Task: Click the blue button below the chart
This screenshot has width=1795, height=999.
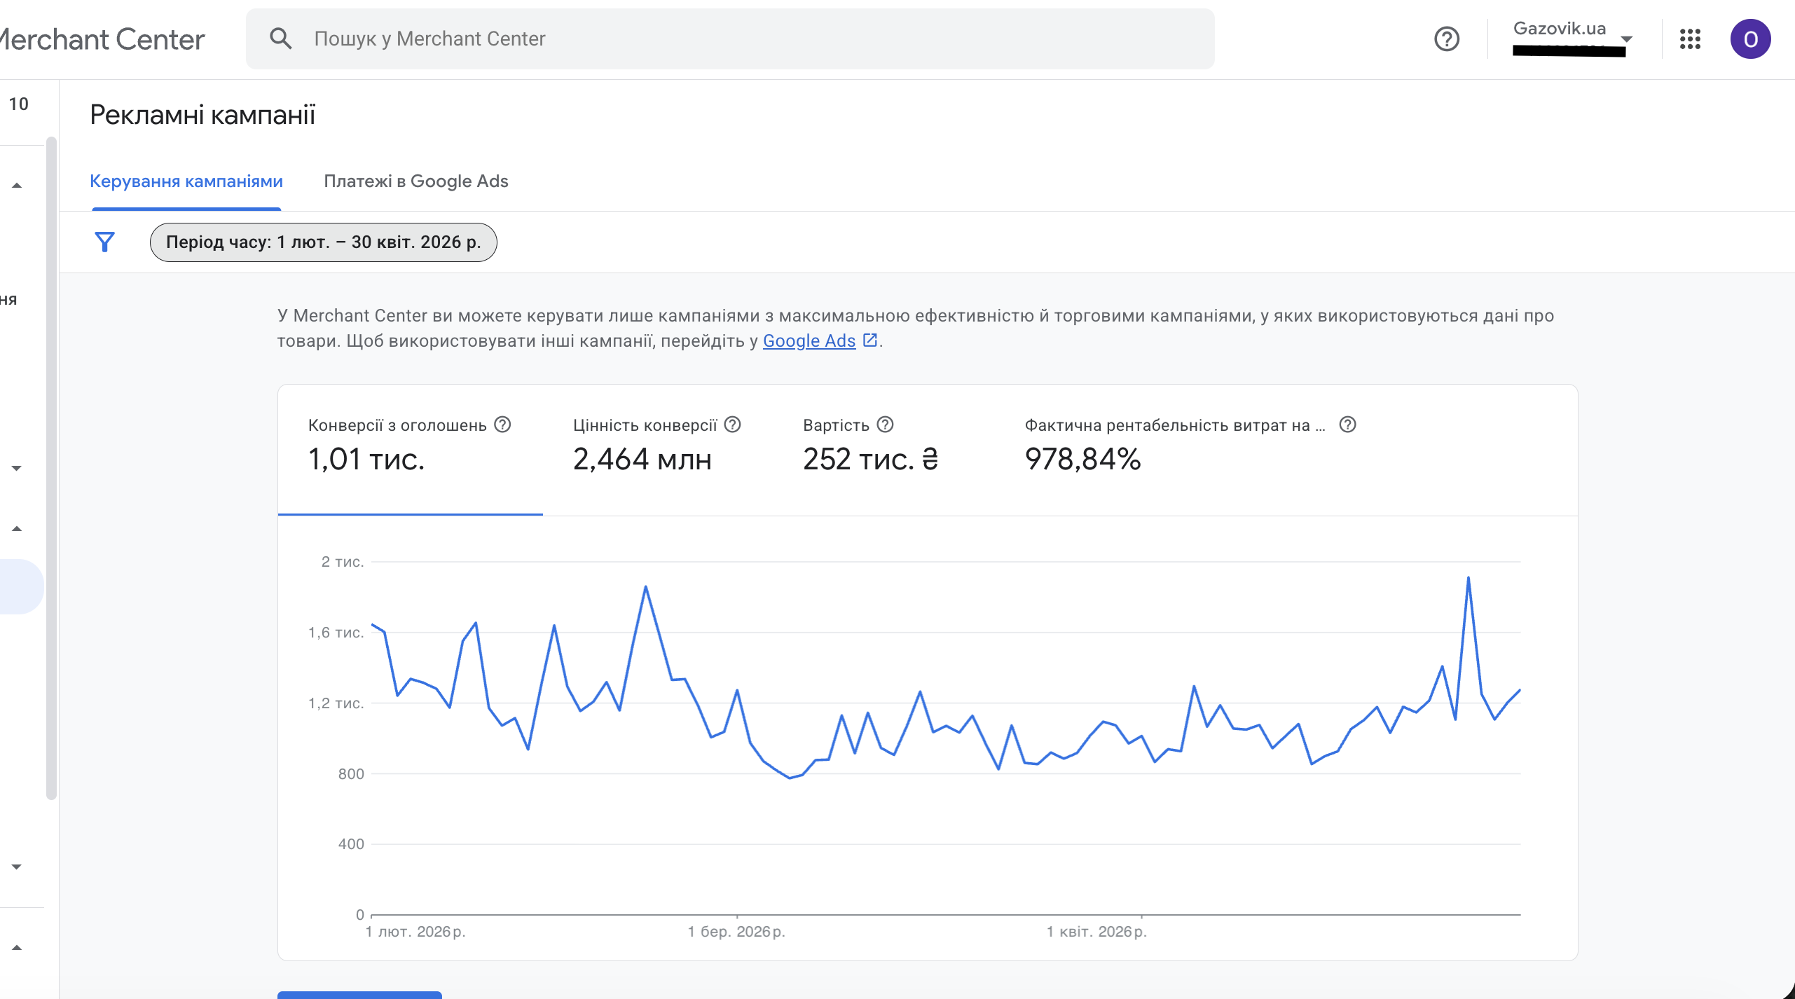Action: (x=359, y=995)
